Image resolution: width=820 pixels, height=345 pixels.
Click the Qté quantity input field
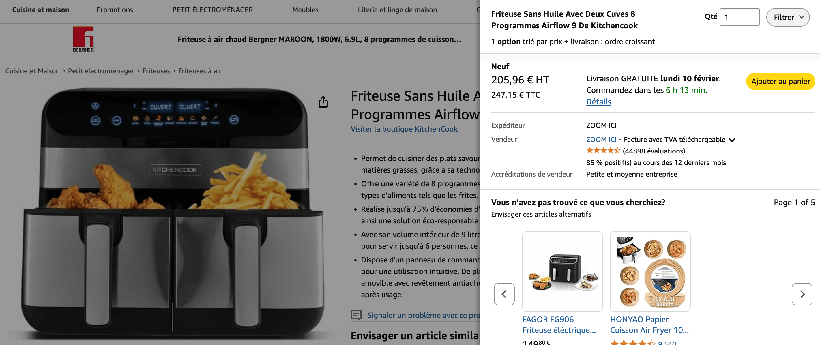pos(739,17)
